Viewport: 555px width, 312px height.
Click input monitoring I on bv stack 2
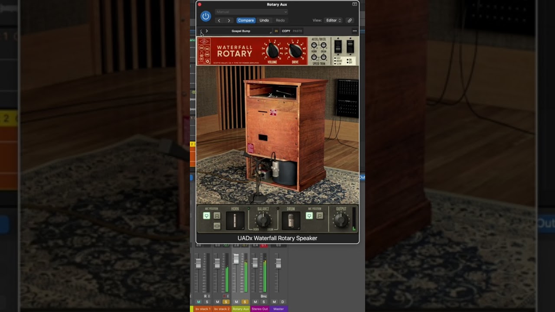tap(228, 296)
